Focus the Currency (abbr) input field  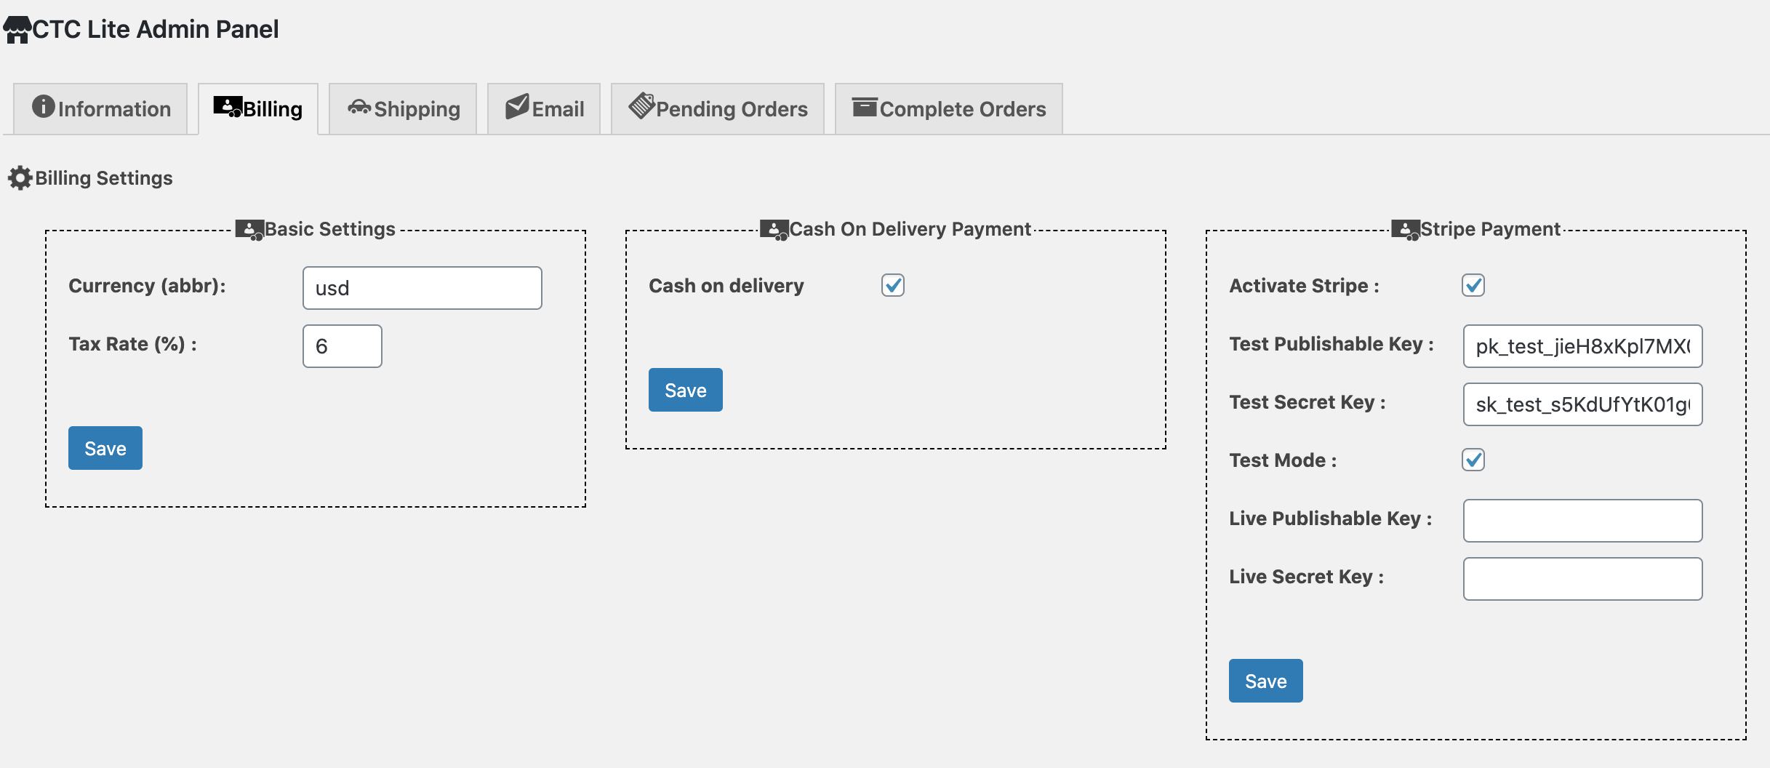[423, 288]
